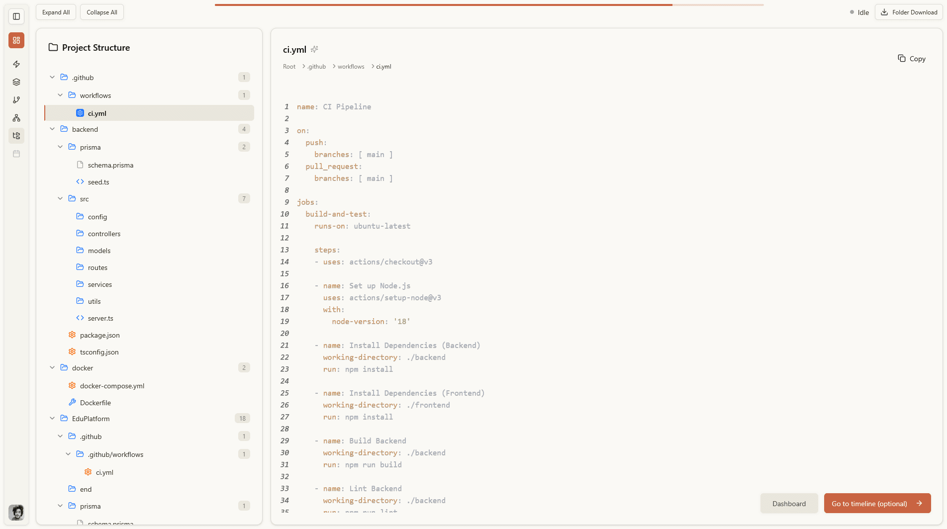This screenshot has width=947, height=529.
Task: Collapse the docker folder
Action: point(52,368)
